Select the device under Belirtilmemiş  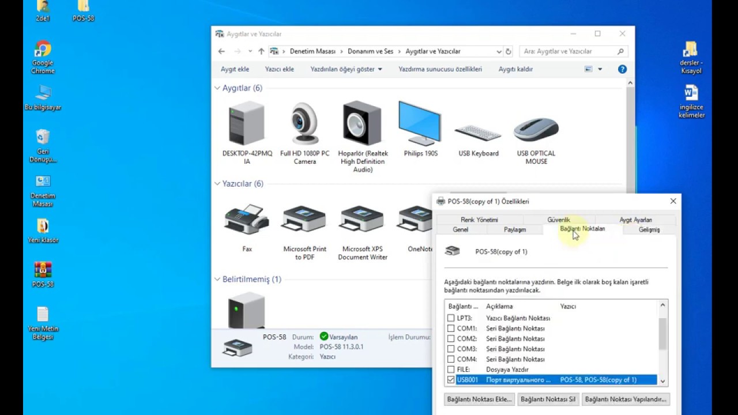[247, 310]
